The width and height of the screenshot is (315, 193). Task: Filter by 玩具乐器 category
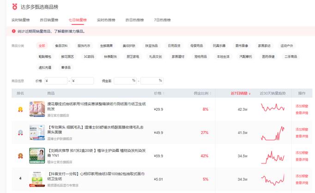coord(219,46)
